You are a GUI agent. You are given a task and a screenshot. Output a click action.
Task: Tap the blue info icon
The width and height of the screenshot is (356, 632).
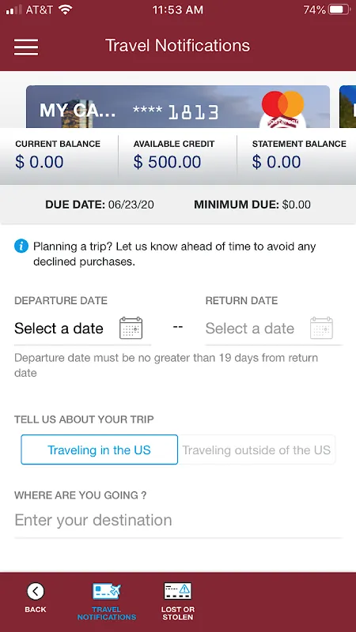(x=21, y=246)
